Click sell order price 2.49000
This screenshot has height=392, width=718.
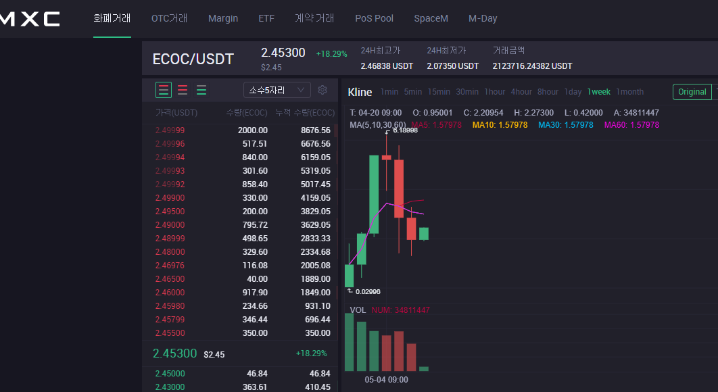pos(170,225)
